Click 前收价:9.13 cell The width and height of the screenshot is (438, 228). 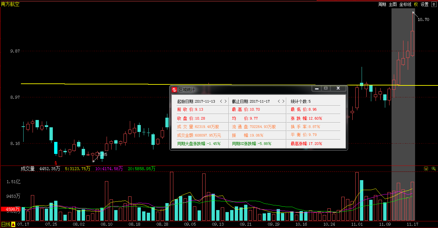pyautogui.click(x=190, y=109)
